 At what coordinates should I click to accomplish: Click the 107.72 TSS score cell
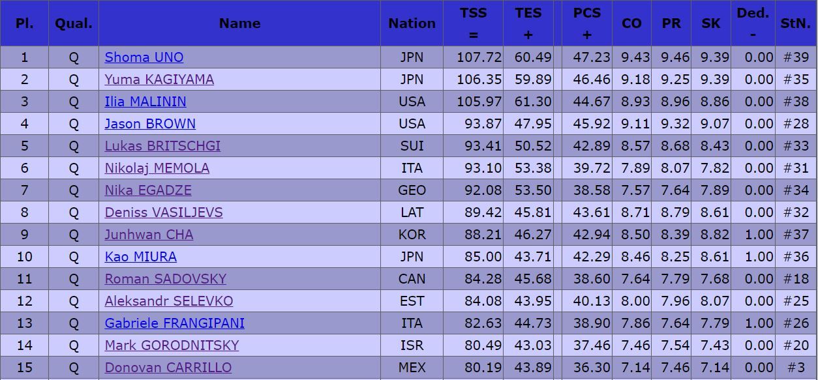(473, 57)
